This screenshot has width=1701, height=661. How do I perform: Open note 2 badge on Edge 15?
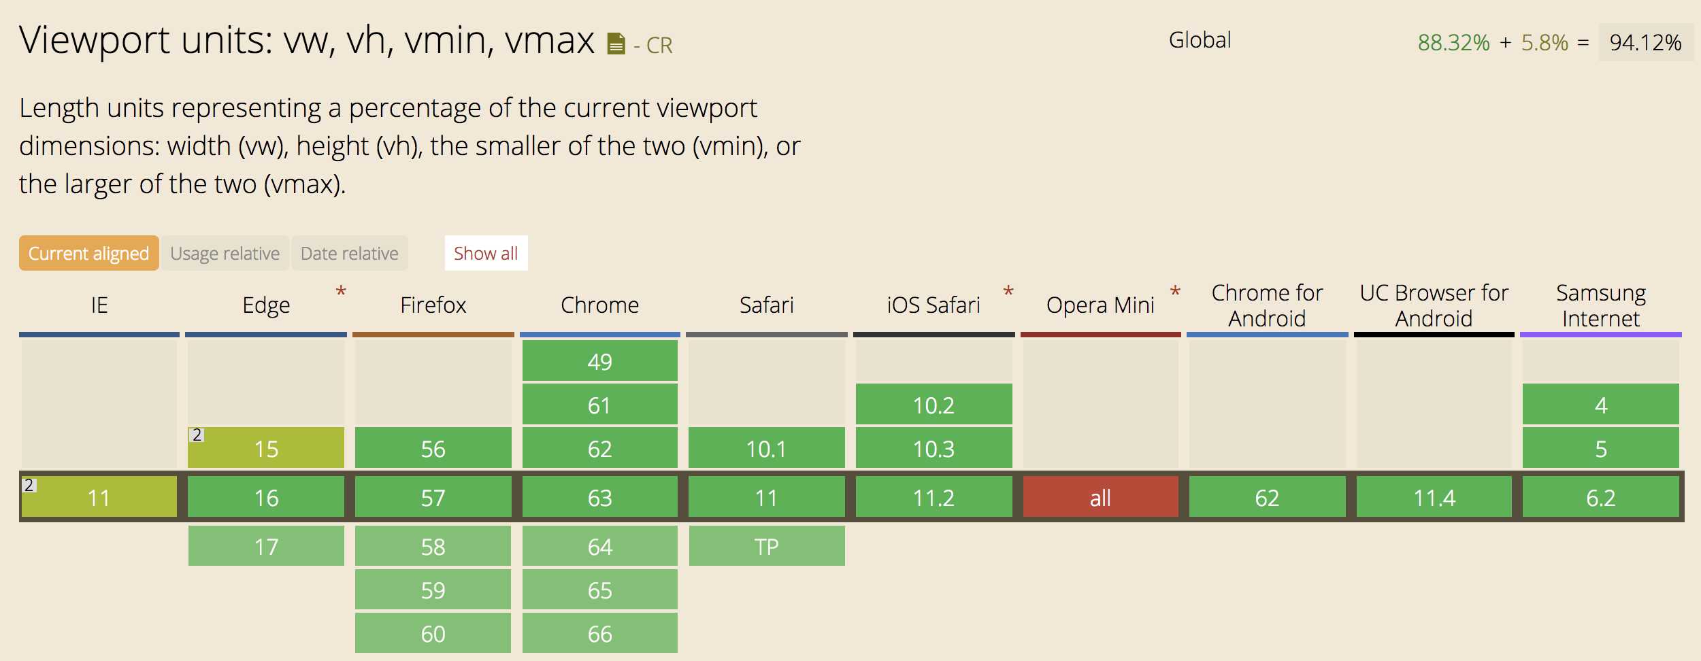coord(197,435)
